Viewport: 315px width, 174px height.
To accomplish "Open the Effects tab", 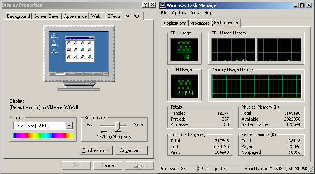I will click(x=114, y=16).
